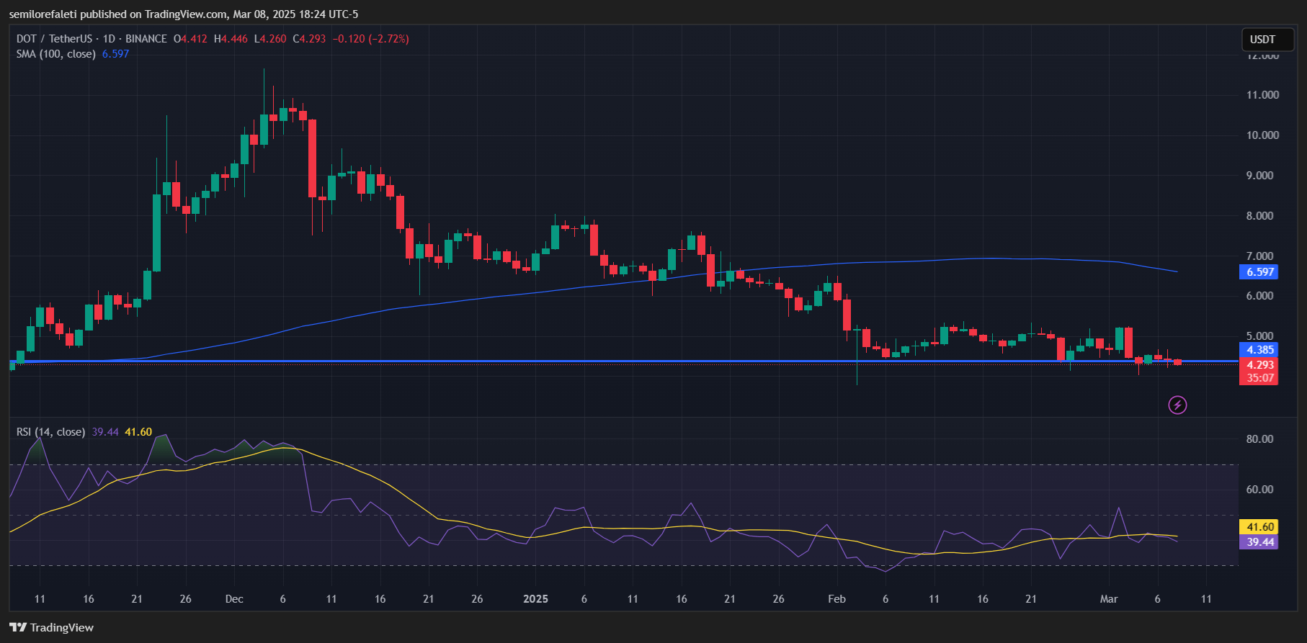Click RSI moving-average value 41.60 in legend
The width and height of the screenshot is (1307, 643).
click(138, 432)
